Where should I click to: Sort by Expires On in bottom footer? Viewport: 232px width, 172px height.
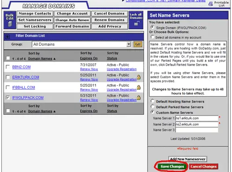(x=89, y=111)
